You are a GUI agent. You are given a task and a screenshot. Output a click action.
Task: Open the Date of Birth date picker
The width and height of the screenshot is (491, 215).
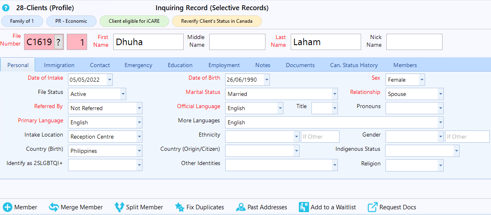[267, 80]
